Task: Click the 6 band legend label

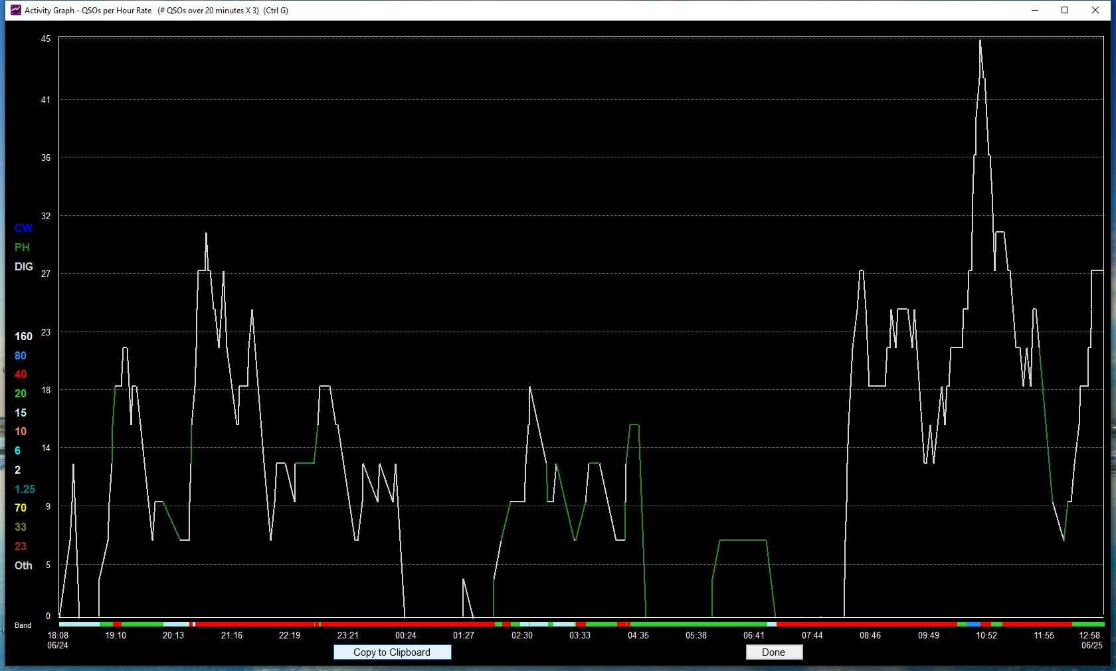Action: (17, 451)
